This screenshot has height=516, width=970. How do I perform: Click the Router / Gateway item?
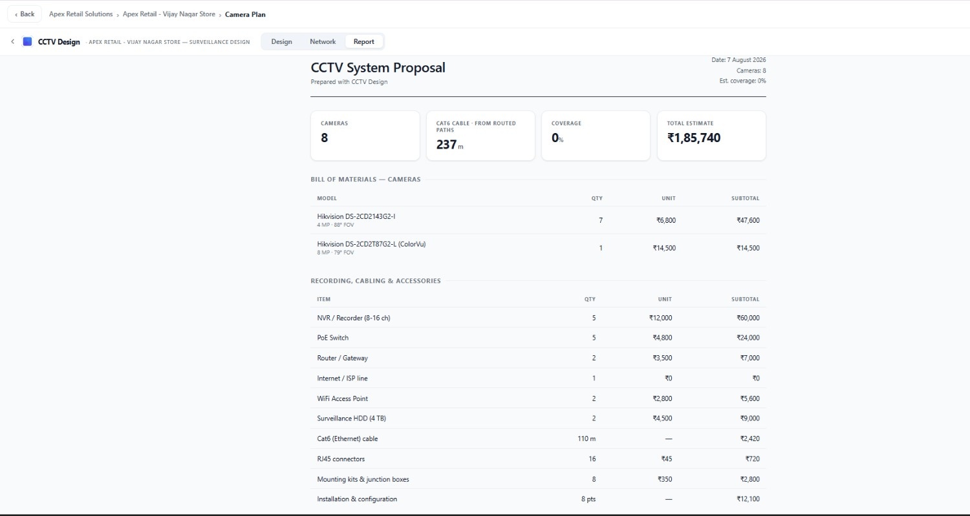point(342,358)
